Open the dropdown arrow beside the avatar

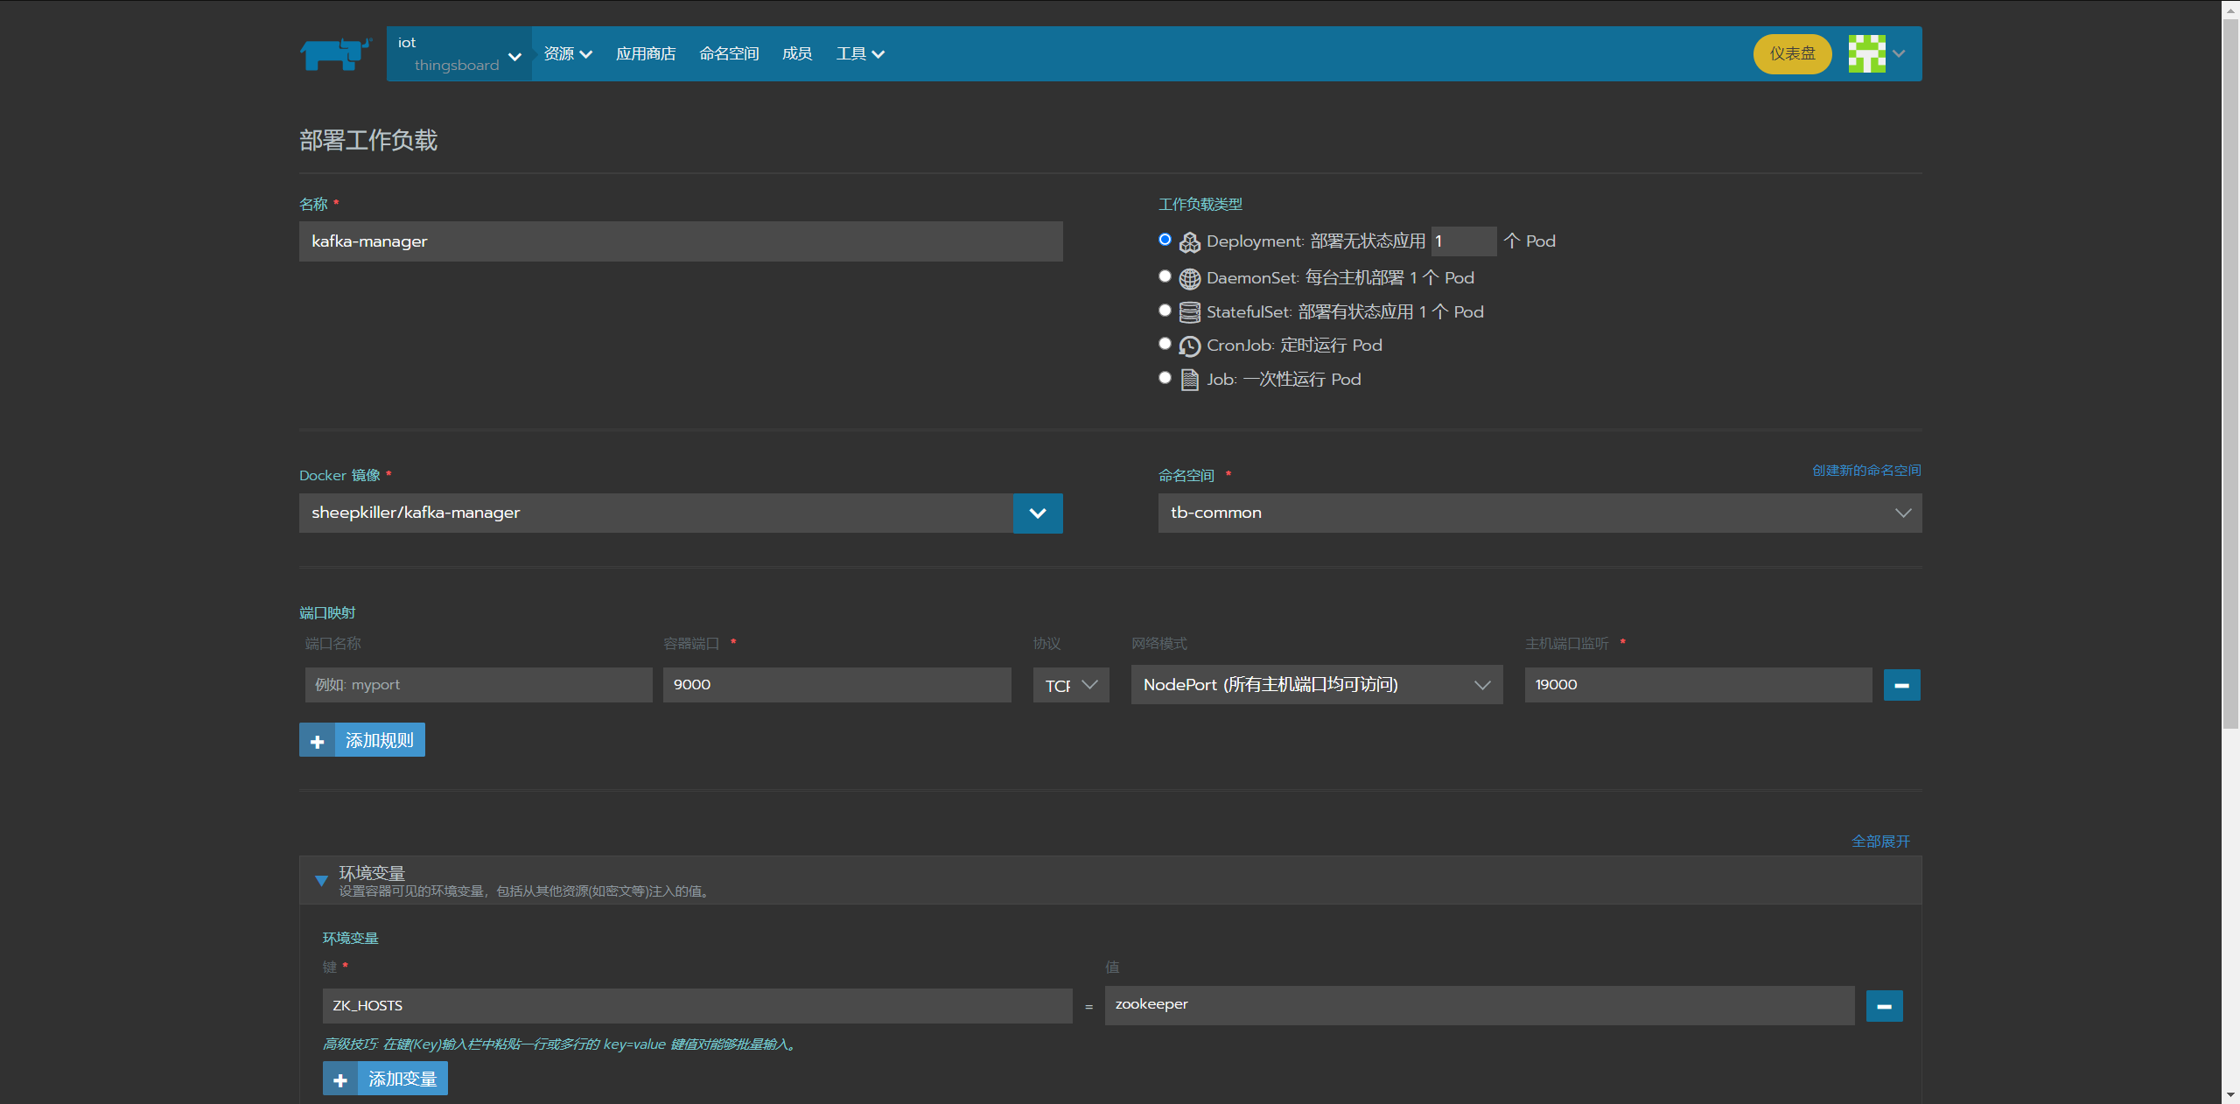tap(1899, 54)
